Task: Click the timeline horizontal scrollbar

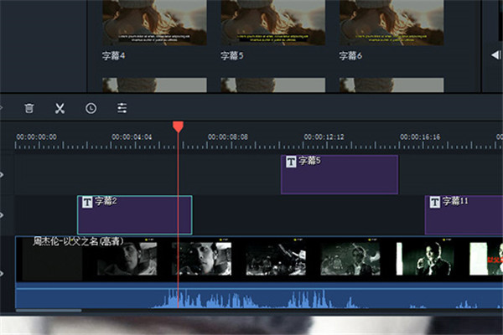Action: 49,311
